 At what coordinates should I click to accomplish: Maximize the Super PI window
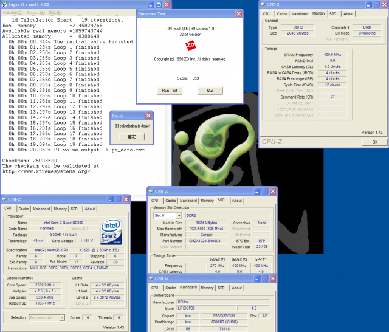pyautogui.click(x=159, y=4)
